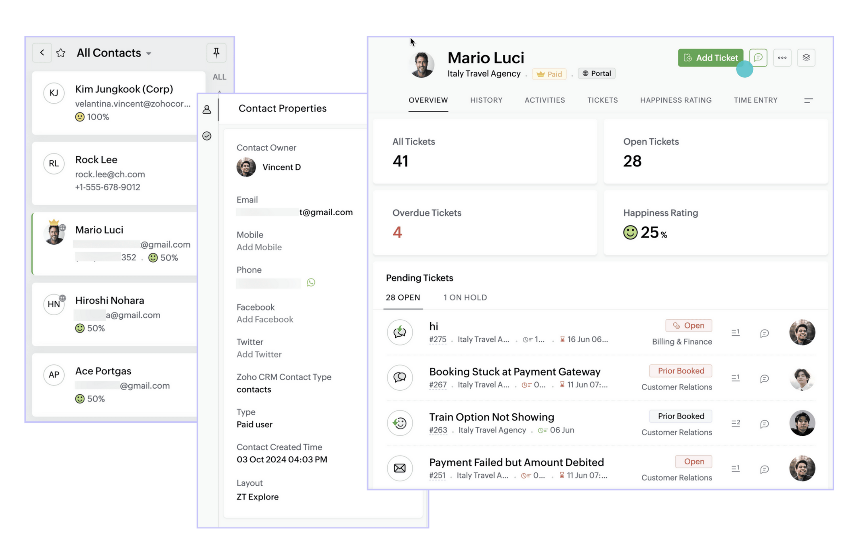
Task: Open the chat icon beside Add Ticket
Action: click(758, 58)
